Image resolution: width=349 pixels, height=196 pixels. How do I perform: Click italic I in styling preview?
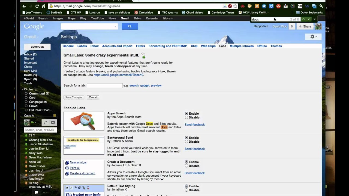[x=71, y=188]
